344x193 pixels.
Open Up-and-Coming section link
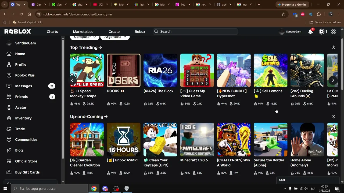[x=89, y=117]
